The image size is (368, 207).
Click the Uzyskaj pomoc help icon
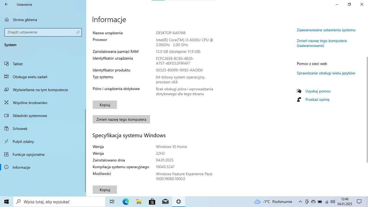tap(299, 91)
